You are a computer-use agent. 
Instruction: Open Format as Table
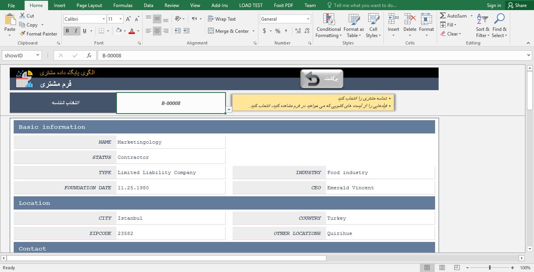[354, 26]
